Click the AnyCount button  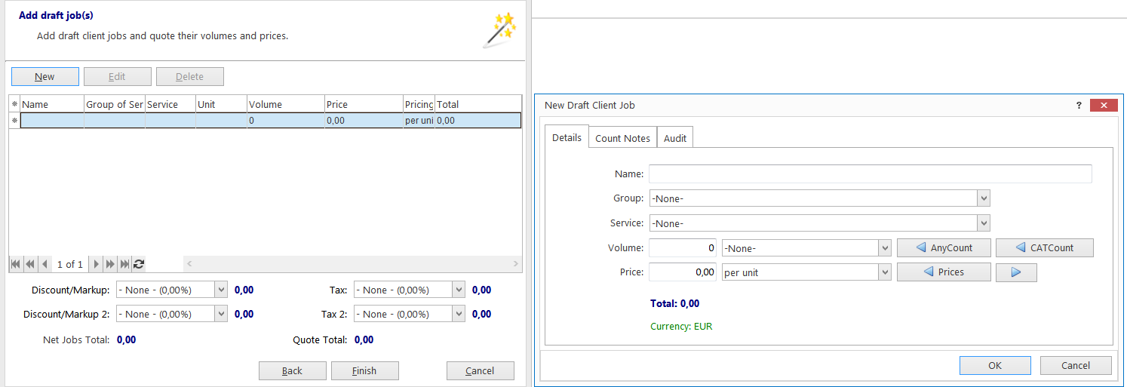click(x=944, y=247)
